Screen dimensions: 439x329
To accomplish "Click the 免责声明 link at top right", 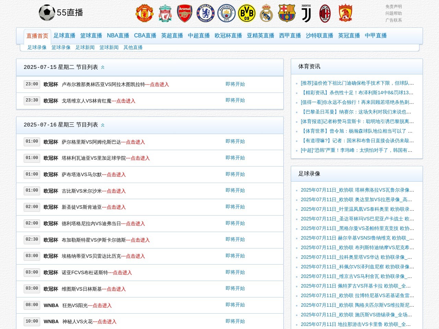I will [x=393, y=7].
